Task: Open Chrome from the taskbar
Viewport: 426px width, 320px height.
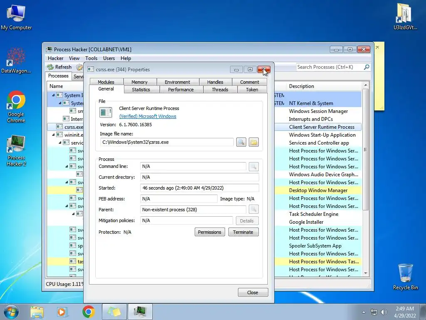Action: (88, 312)
